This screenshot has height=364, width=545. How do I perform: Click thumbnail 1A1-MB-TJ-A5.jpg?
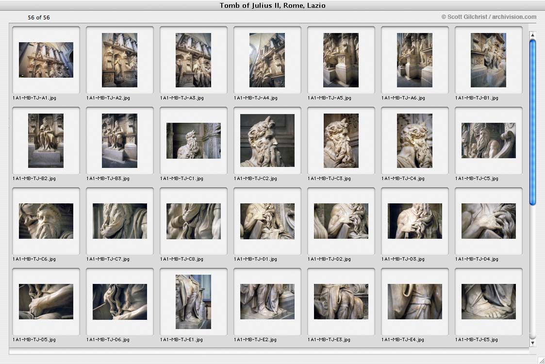pyautogui.click(x=341, y=60)
